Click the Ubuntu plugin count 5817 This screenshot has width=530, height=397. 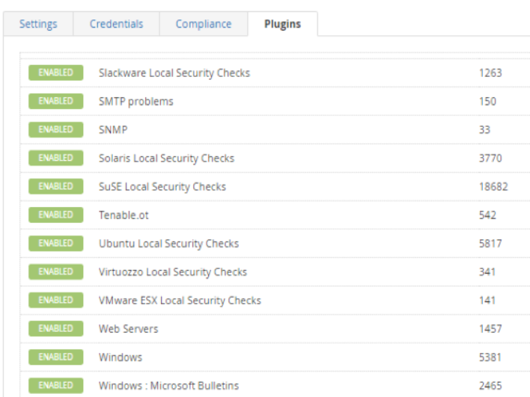click(x=490, y=244)
